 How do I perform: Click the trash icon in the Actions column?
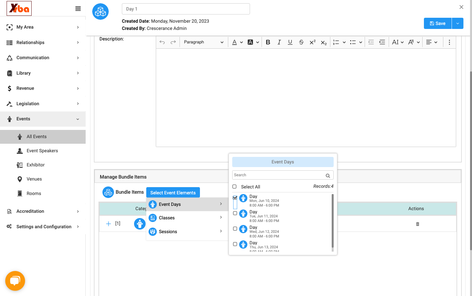tap(418, 224)
